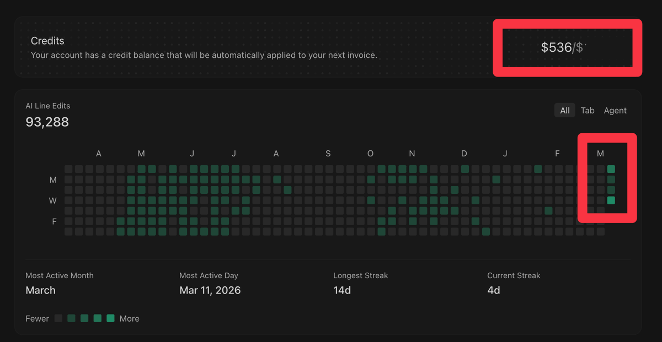
Task: Click the More legend label
Action: [x=130, y=318]
